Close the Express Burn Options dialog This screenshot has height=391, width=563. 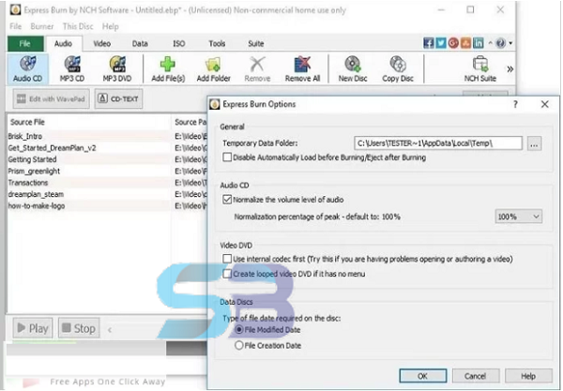(x=544, y=104)
